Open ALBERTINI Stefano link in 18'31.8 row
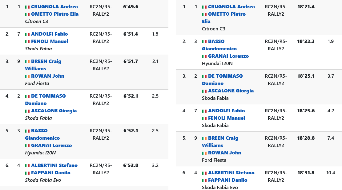Screen dimensions: 342x190 [231, 173]
